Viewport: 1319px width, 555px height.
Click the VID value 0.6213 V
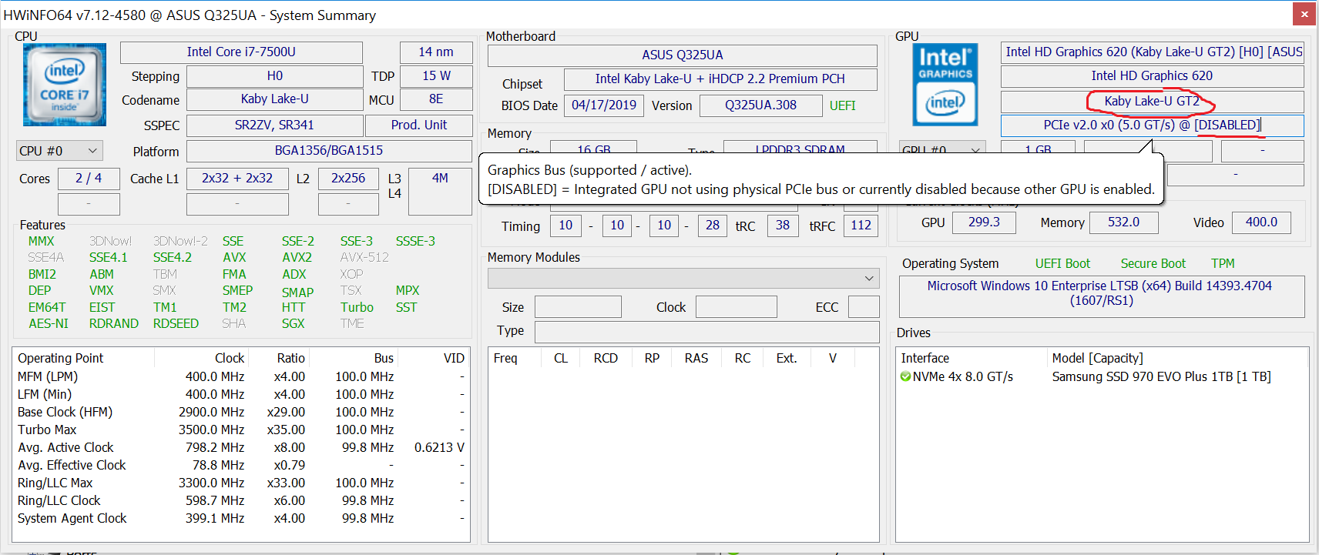click(439, 448)
